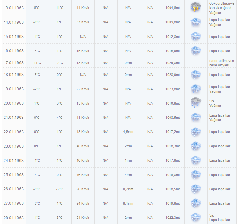Click snow icon in 26.01.1963 row
The image size is (237, 224).
(x=196, y=189)
